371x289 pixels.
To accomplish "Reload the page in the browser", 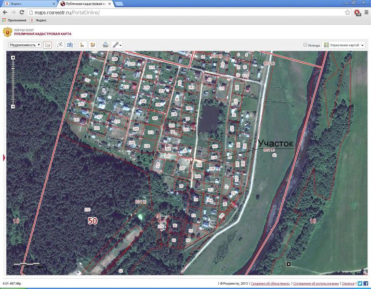I will pos(21,12).
